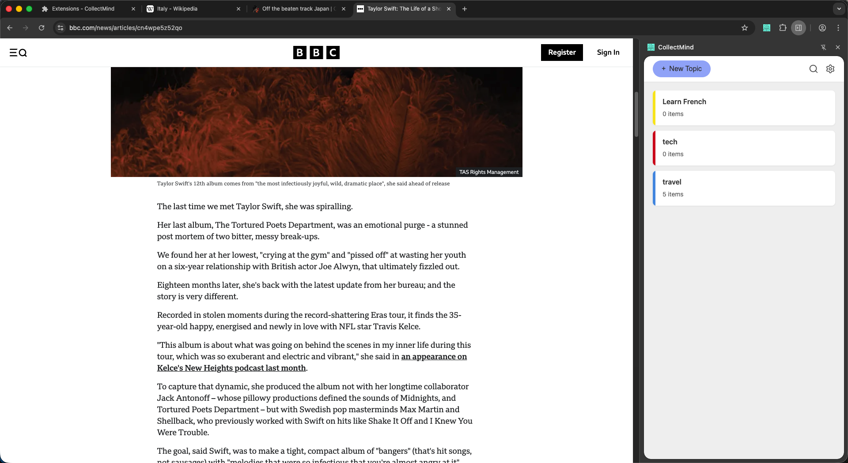The width and height of the screenshot is (848, 463).
Task: Open the Chrome three-dot menu
Action: coord(838,28)
